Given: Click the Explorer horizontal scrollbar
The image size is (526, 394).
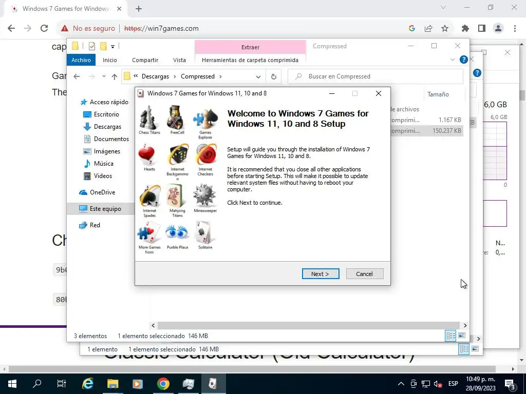Looking at the screenshot, I should click(308, 325).
